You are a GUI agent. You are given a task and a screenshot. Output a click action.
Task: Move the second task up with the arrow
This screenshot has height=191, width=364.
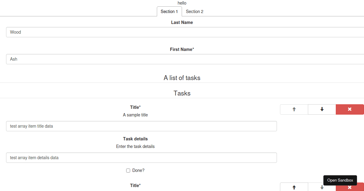[x=294, y=187]
